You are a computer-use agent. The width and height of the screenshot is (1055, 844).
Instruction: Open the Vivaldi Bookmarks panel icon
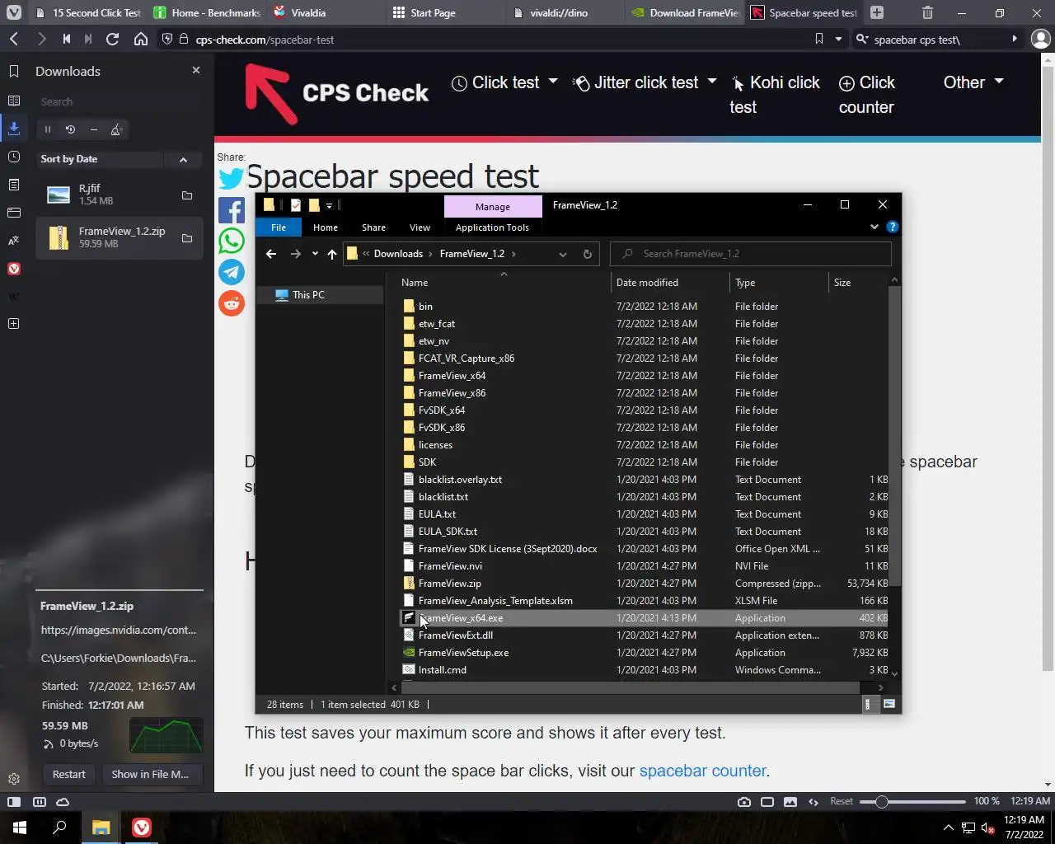pyautogui.click(x=14, y=72)
